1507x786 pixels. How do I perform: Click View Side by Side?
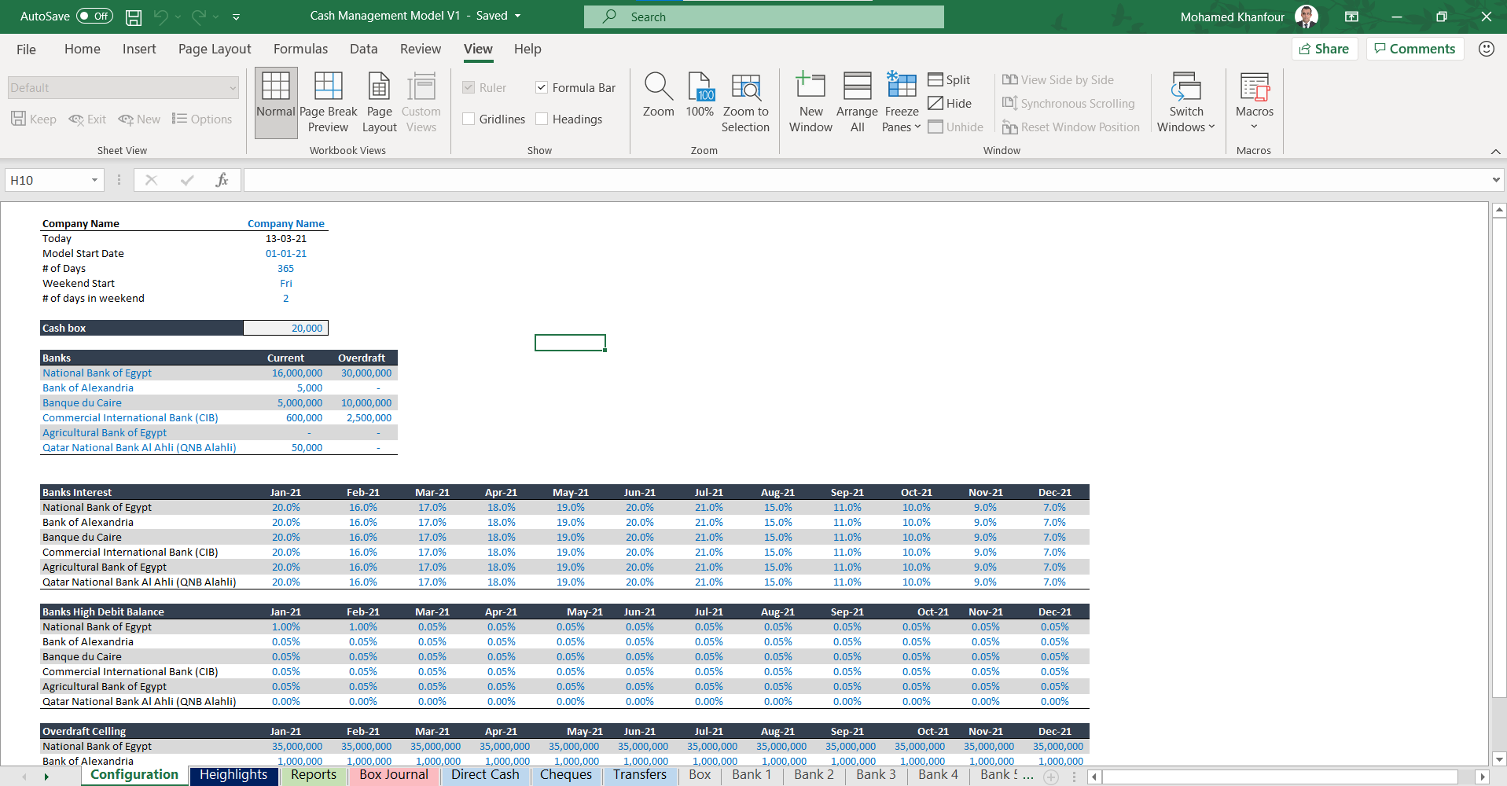(1058, 79)
